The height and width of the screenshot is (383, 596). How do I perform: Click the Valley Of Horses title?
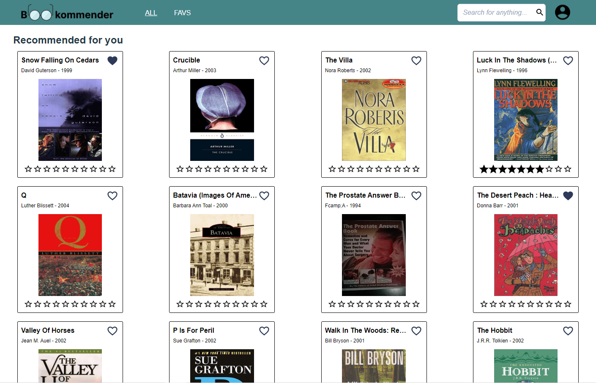click(x=48, y=330)
